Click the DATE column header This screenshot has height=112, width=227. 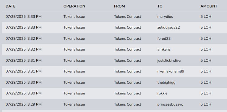click(10, 6)
